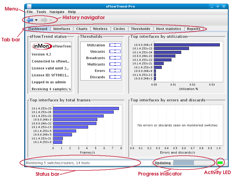
Task: Click the 'Connected to sflowt...' status line
Action: (51, 61)
